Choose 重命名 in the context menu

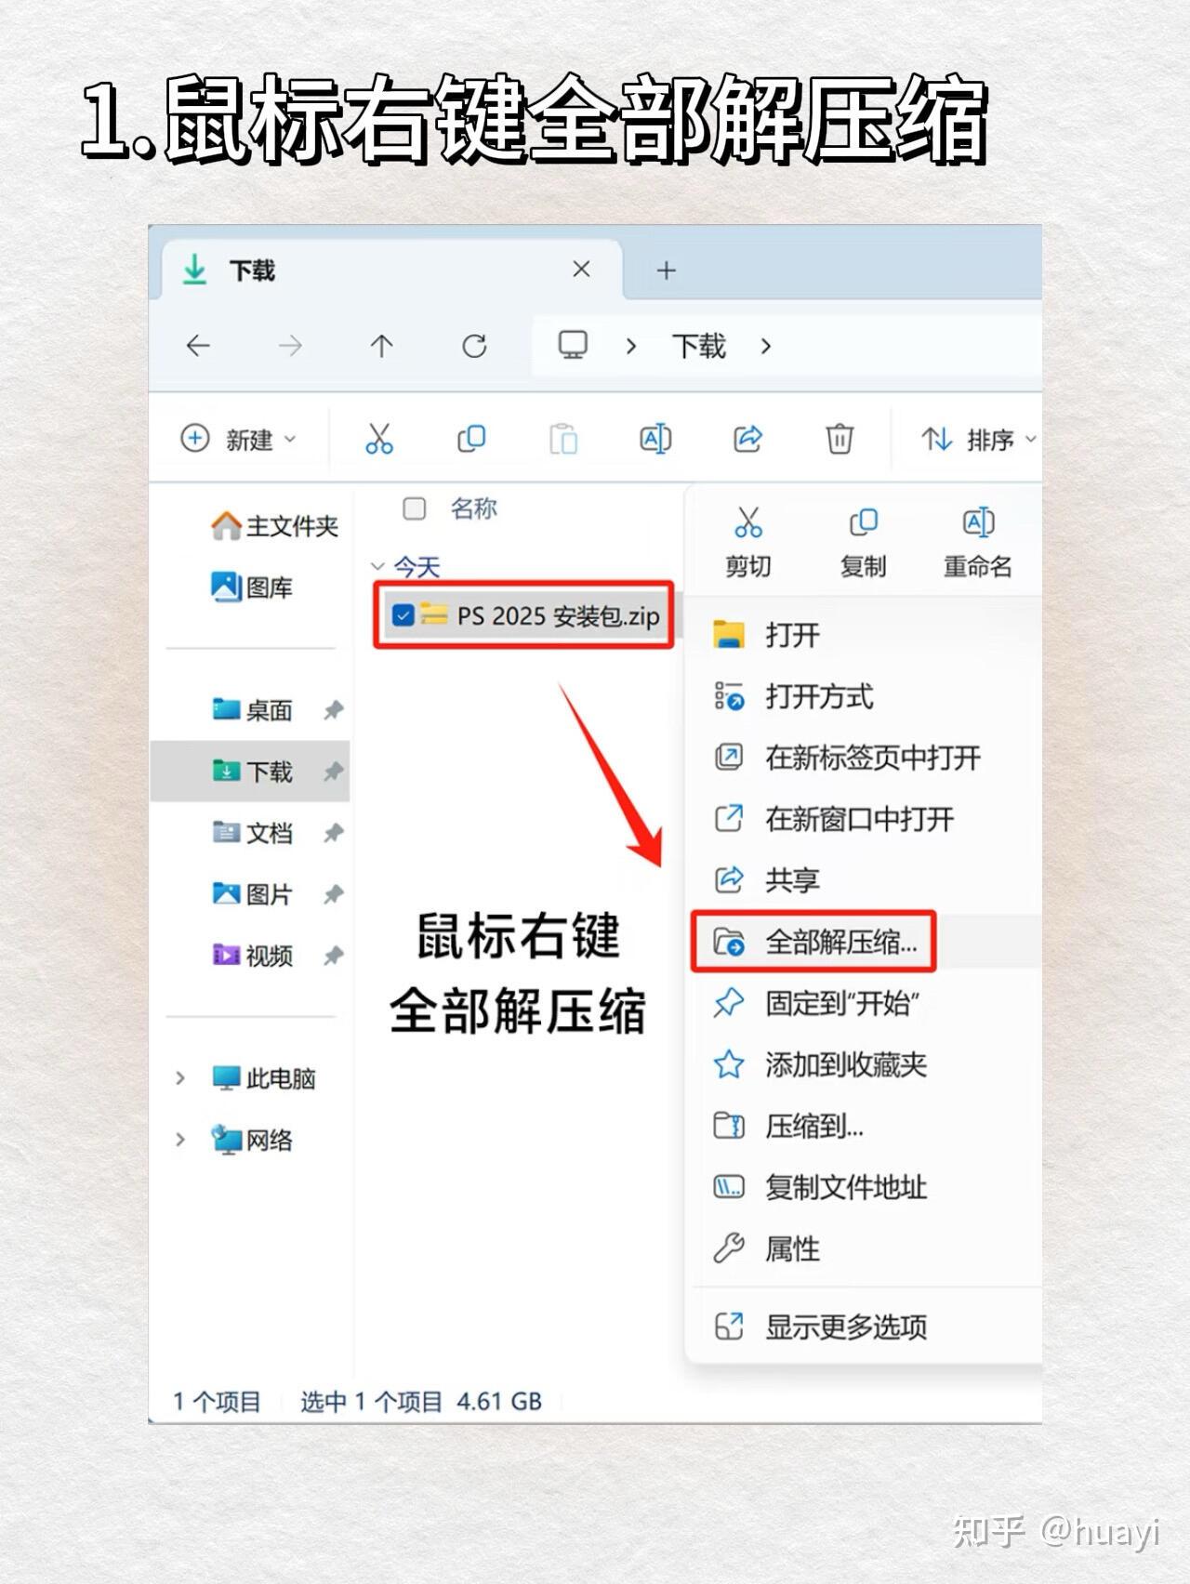coord(978,543)
